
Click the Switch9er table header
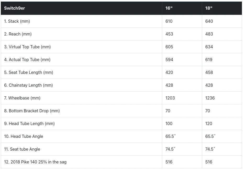[14, 8]
